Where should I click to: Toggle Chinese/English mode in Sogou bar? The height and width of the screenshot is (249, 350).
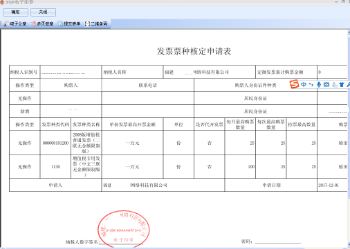[x=304, y=85]
